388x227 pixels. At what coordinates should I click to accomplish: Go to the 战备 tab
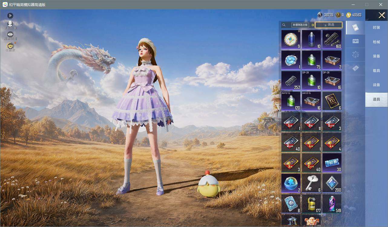pos(376,85)
